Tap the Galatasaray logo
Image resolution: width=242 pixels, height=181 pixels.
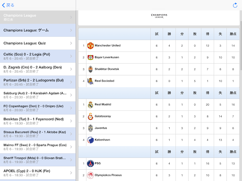point(90,116)
